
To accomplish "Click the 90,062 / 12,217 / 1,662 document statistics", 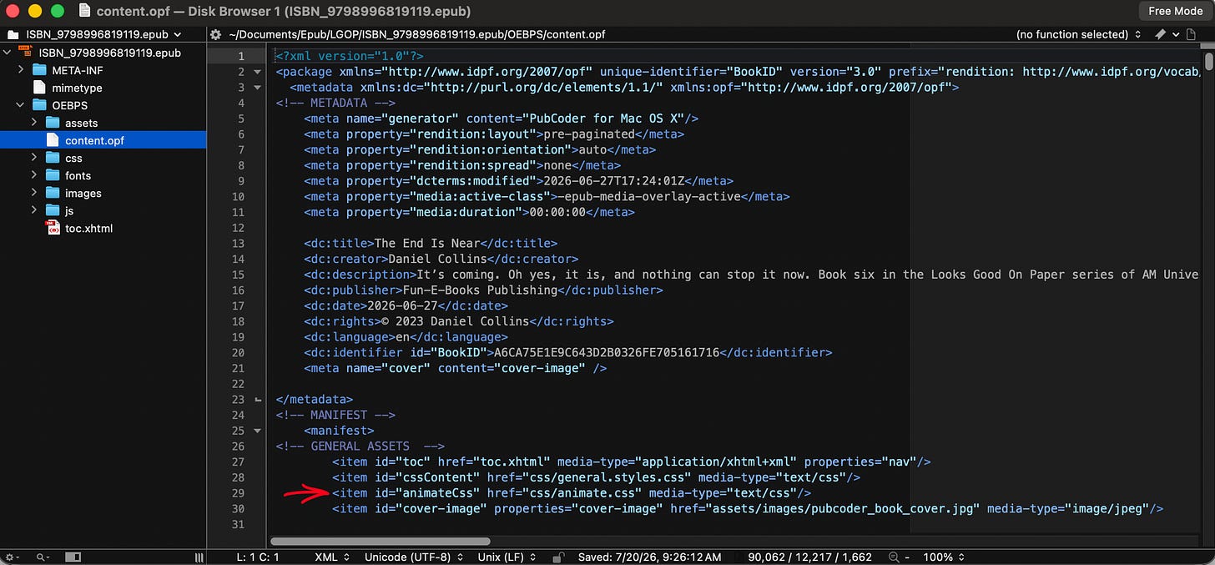I will (810, 557).
